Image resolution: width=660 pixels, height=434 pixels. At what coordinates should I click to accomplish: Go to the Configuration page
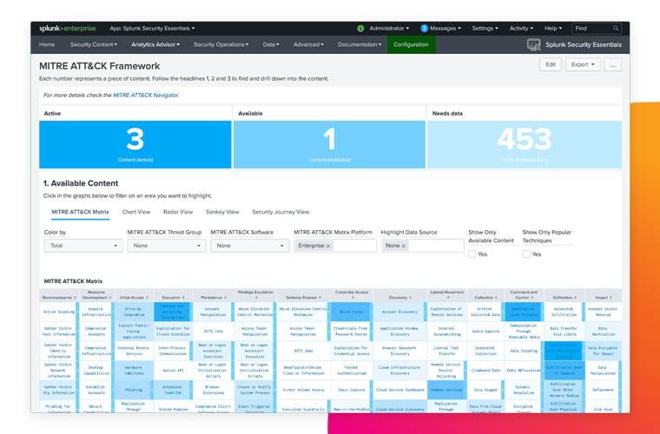click(412, 44)
